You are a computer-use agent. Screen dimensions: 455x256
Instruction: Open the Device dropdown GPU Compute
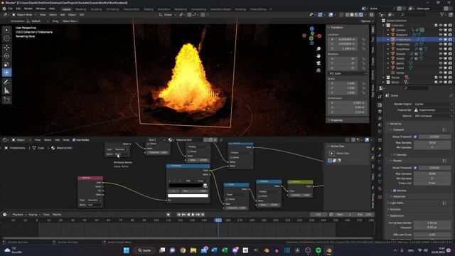point(434,116)
